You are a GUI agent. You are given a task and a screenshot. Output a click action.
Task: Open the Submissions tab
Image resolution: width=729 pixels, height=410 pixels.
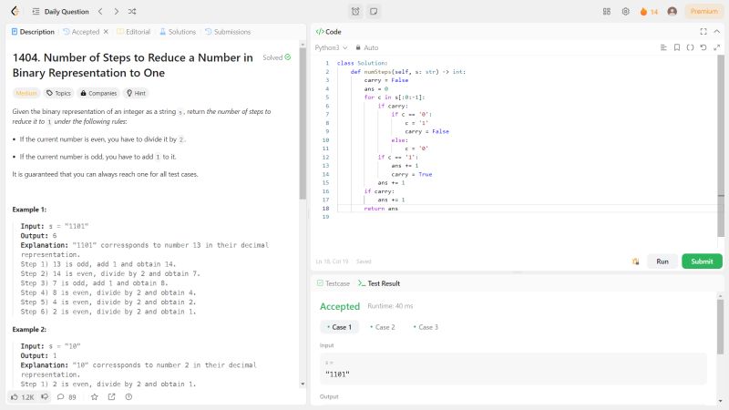(228, 32)
